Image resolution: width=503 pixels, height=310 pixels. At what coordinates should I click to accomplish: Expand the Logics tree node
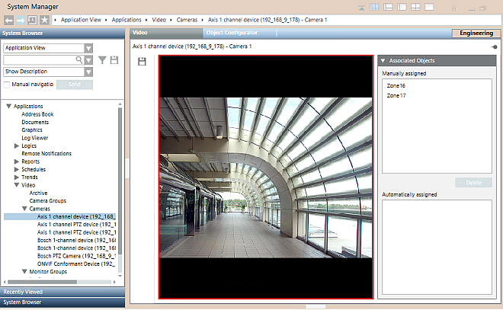point(17,145)
